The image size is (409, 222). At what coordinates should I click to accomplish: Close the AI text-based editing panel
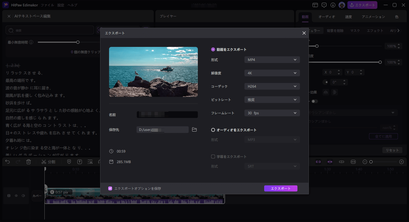[x=9, y=16]
